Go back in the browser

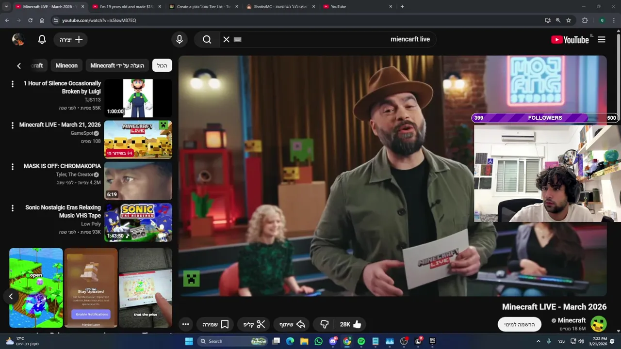click(7, 20)
